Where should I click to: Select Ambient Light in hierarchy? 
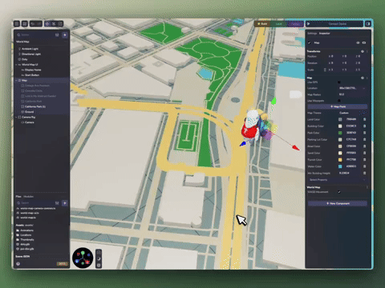pyautogui.click(x=30, y=49)
